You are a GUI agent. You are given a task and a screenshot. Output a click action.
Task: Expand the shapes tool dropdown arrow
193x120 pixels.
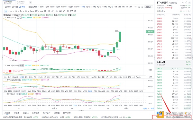pyautogui.click(x=39, y=11)
